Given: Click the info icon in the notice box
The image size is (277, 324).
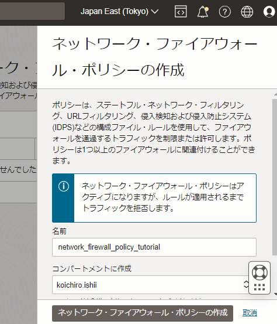Looking at the screenshot, I should pos(64,186).
